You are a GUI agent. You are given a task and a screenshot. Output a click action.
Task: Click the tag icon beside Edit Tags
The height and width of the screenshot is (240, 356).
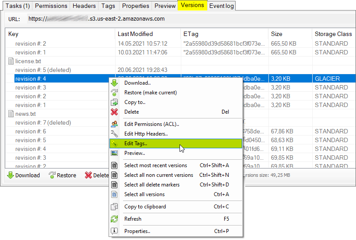(114, 143)
